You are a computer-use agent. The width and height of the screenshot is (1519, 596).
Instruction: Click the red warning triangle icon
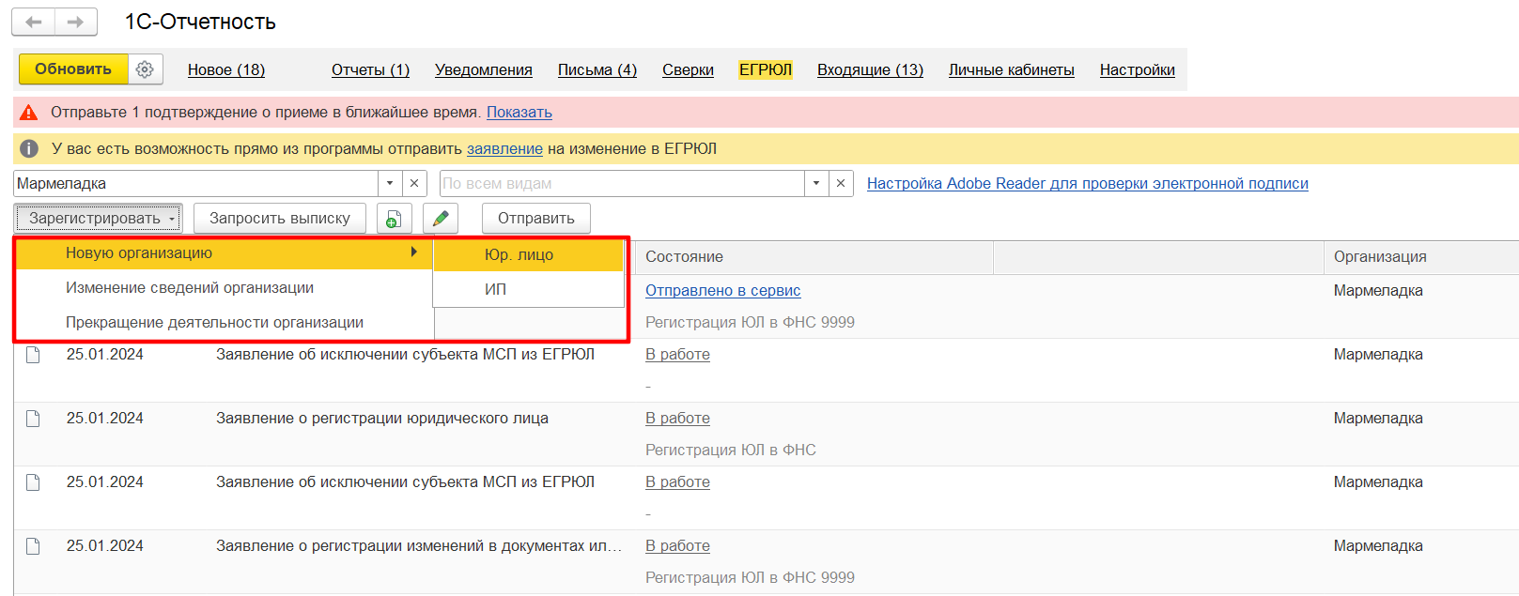[x=29, y=113]
